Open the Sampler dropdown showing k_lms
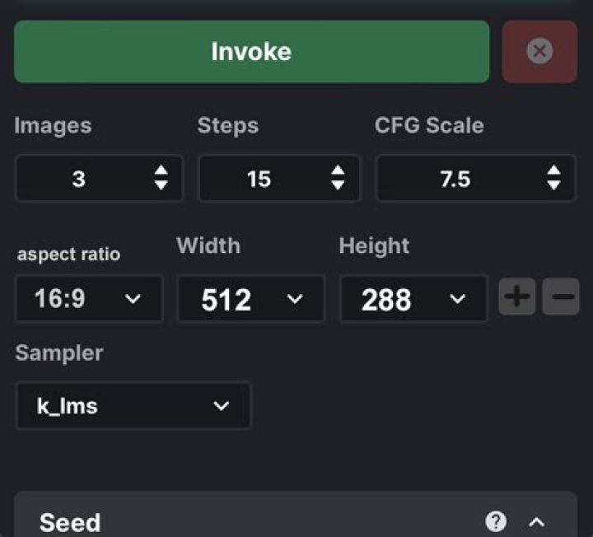 point(133,406)
